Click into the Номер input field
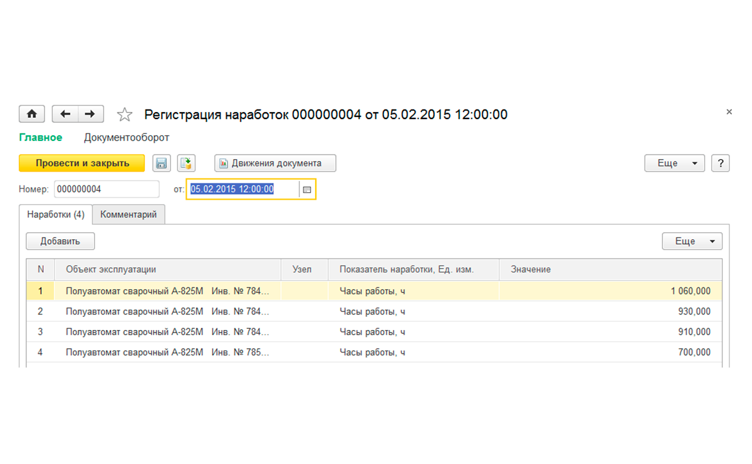752x464 pixels. 107,189
